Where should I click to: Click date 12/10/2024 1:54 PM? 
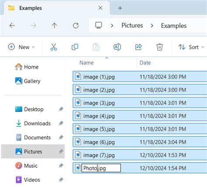pos(163,168)
